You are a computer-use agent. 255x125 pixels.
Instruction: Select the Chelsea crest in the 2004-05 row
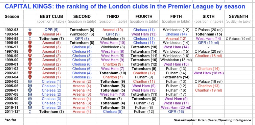click(x=30, y=81)
